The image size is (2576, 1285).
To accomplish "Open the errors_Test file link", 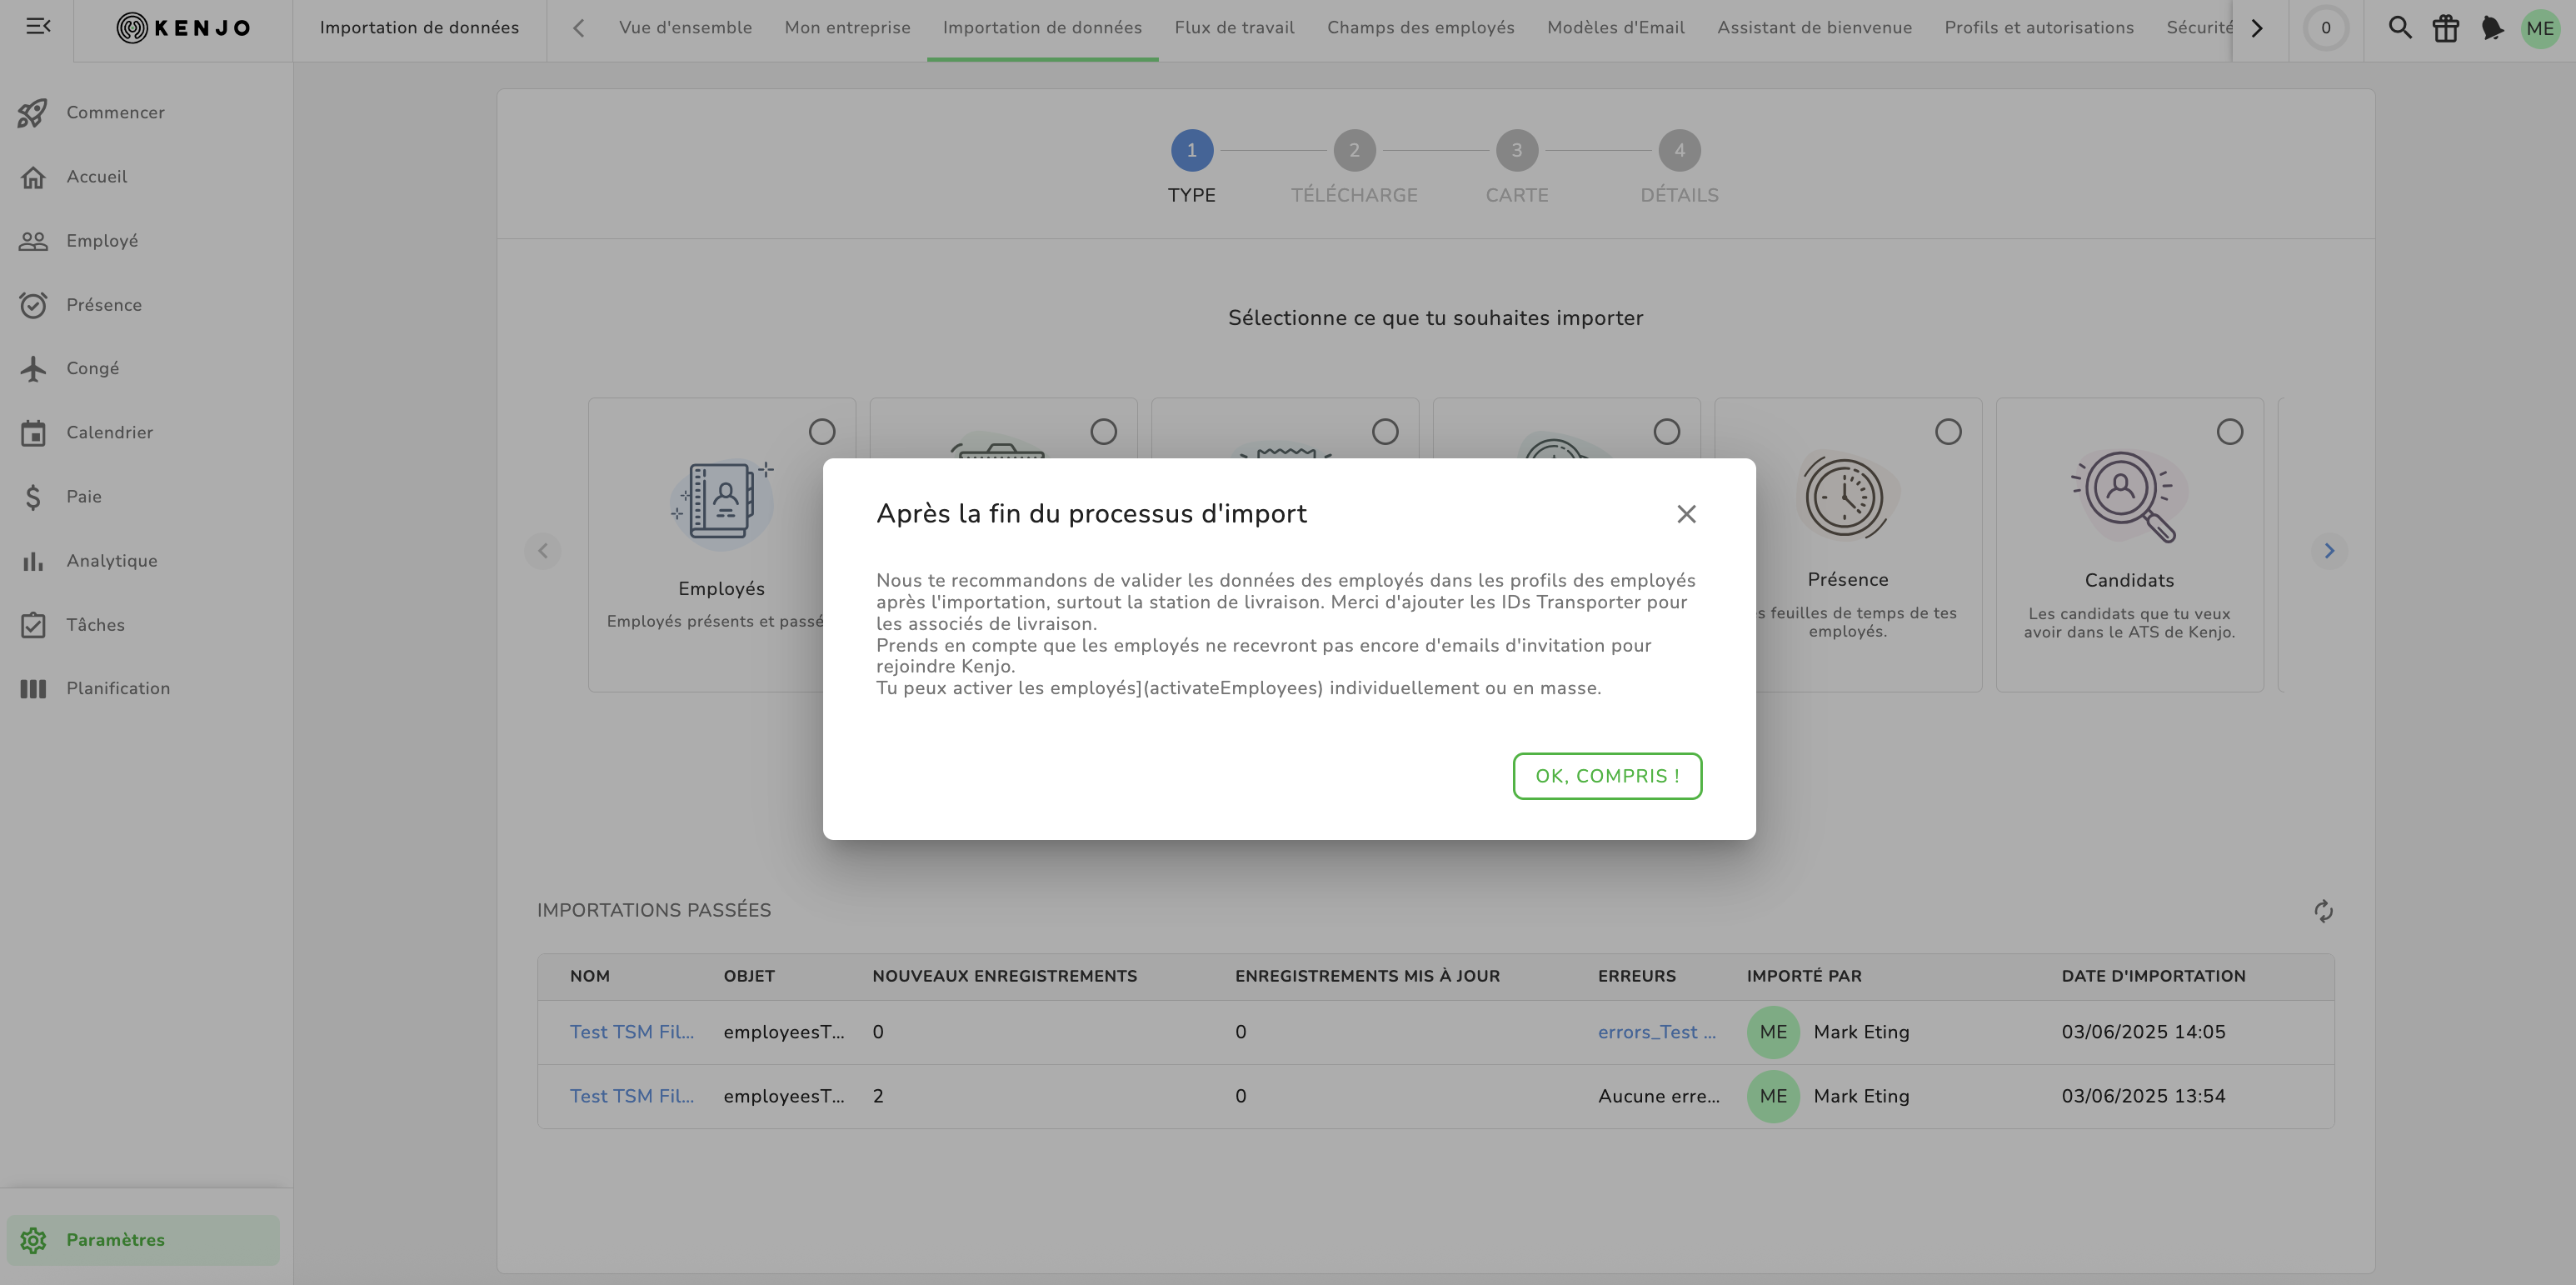I will [x=1656, y=1032].
